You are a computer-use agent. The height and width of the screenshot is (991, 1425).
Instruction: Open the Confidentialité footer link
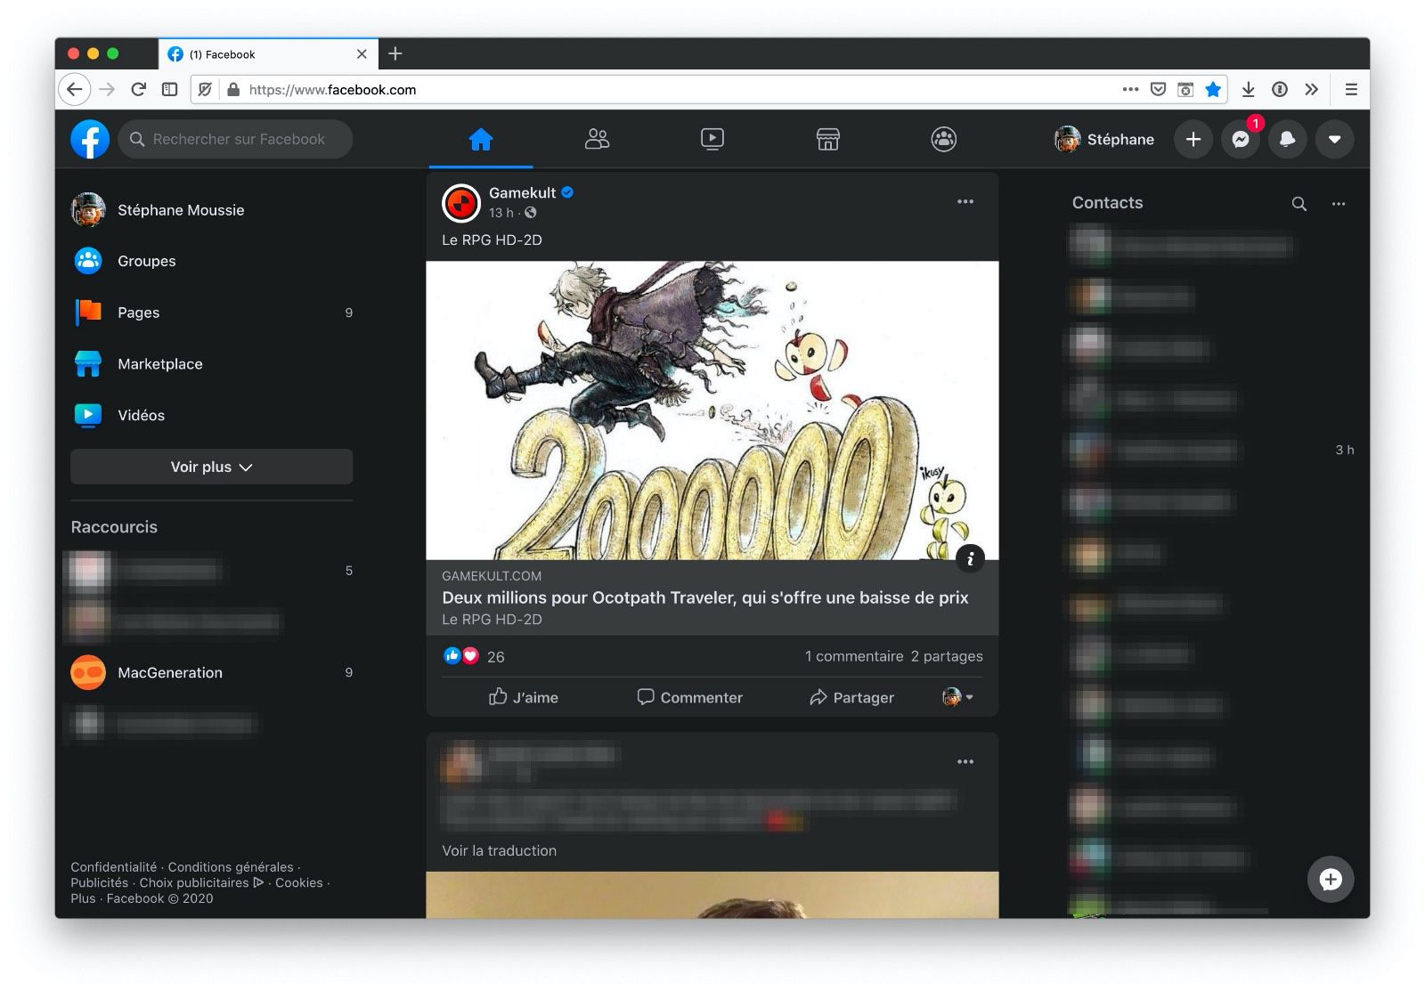pyautogui.click(x=114, y=867)
